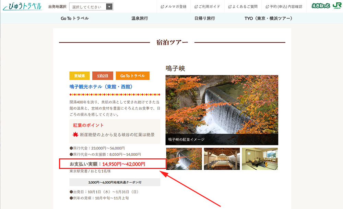
Task: Click 例年の見頃:10月中旬〜11月上旬 text
Action: (x=99, y=198)
